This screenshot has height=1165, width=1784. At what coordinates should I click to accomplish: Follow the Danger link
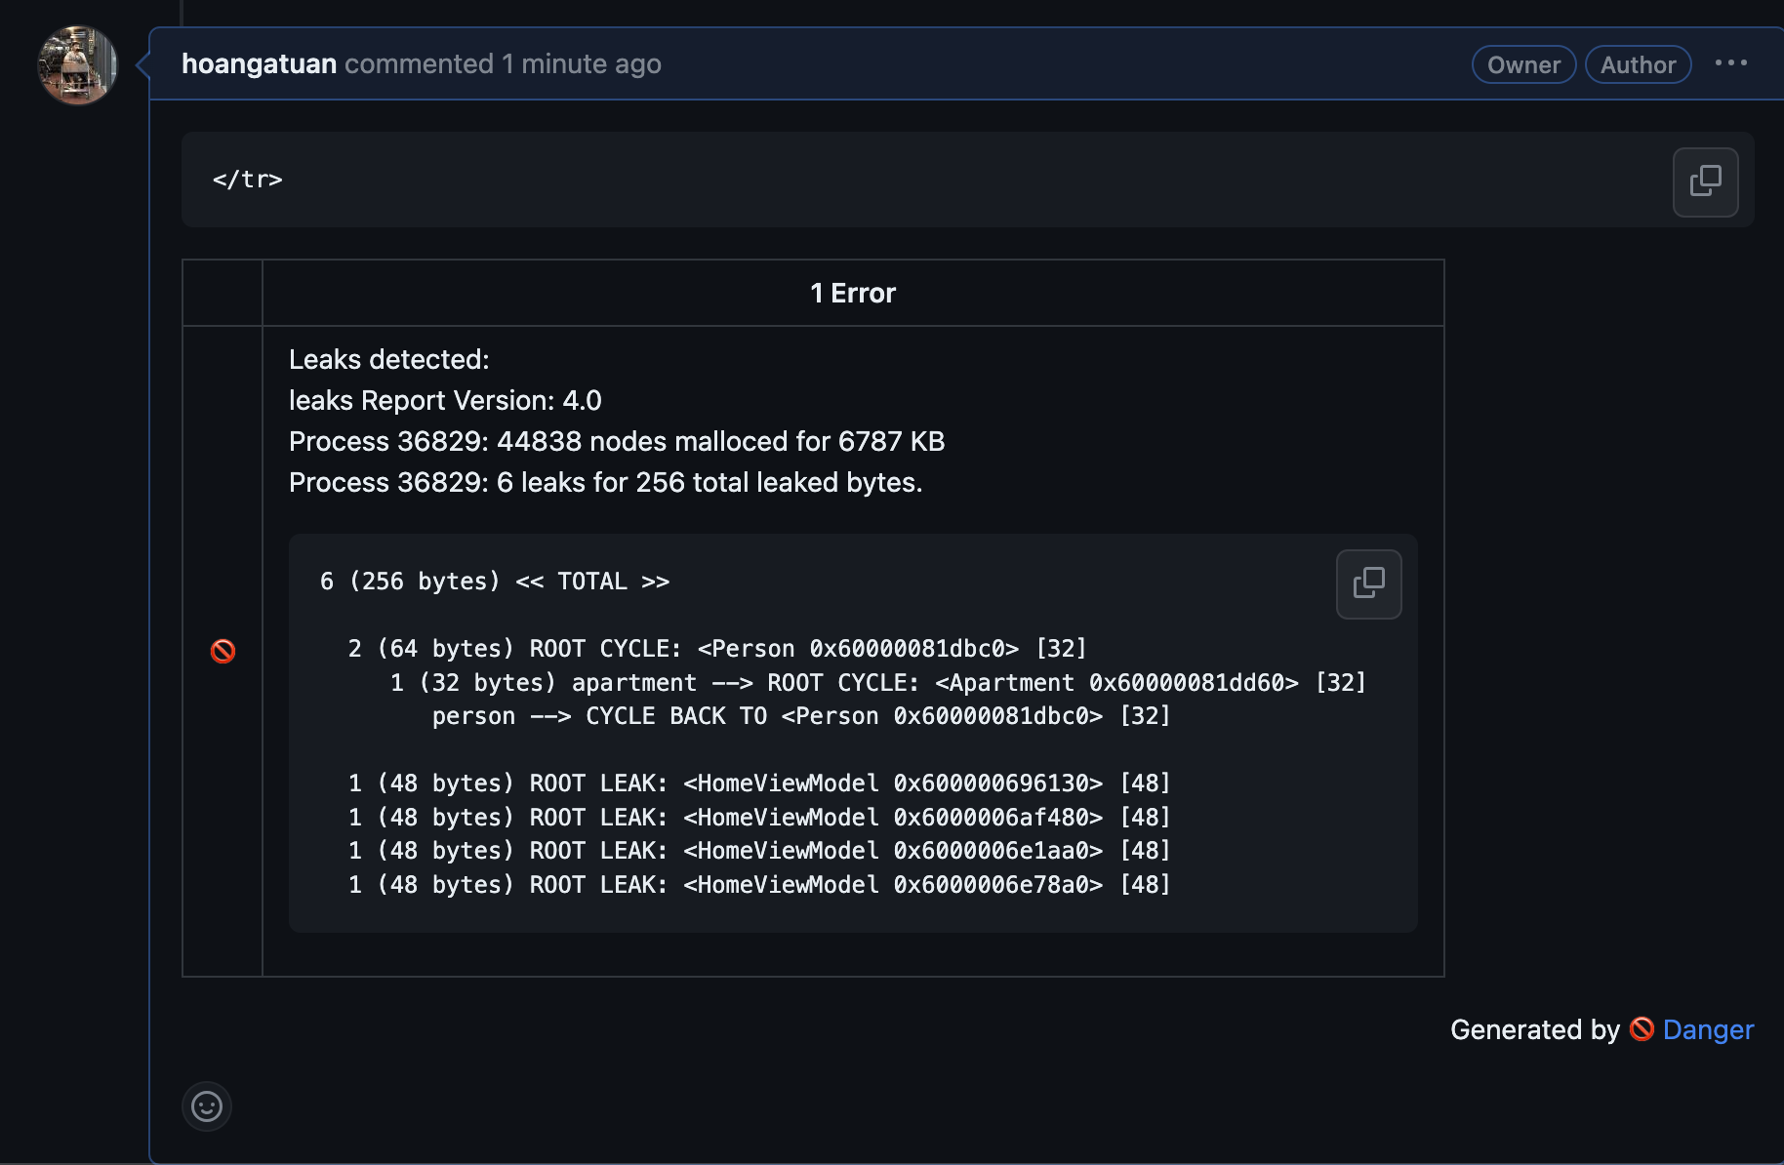click(1708, 1029)
